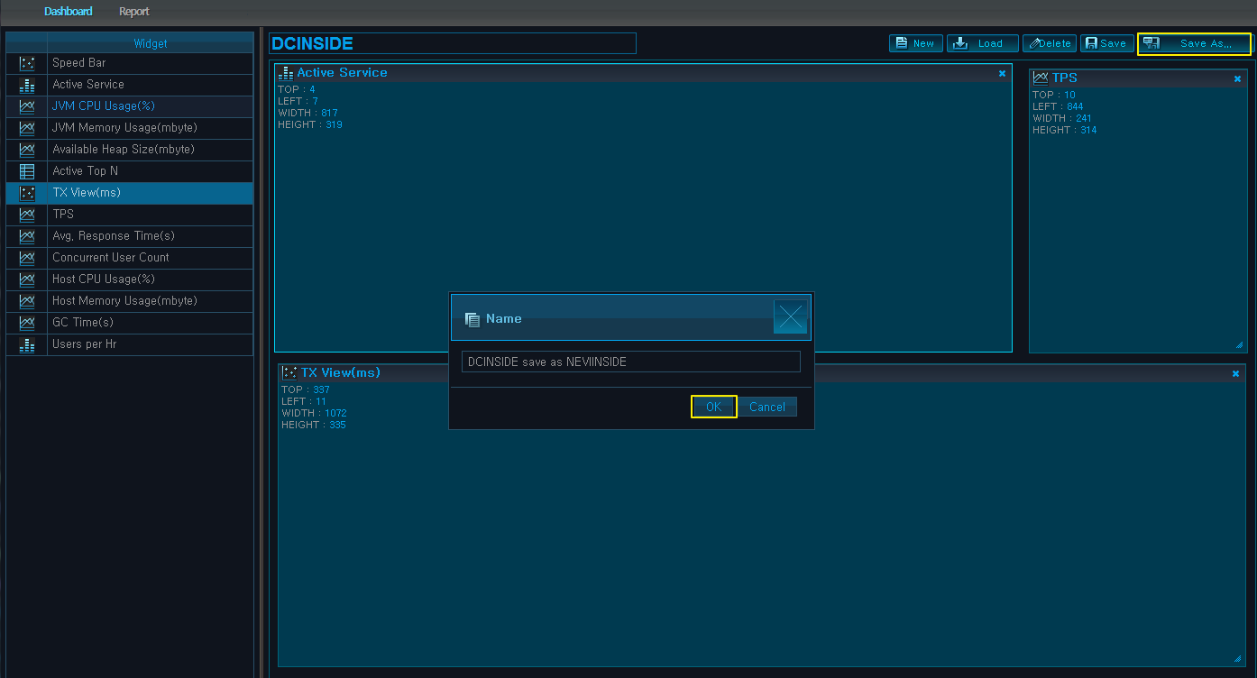Click the name input field in dialog
1257x678 pixels.
[631, 362]
